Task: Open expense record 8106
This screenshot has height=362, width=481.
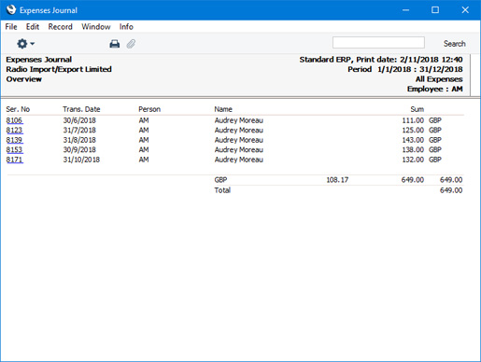Action: pyautogui.click(x=14, y=120)
